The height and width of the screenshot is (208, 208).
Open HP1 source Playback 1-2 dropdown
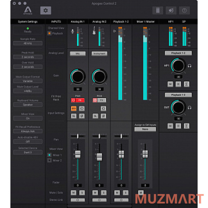pyautogui.click(x=178, y=53)
